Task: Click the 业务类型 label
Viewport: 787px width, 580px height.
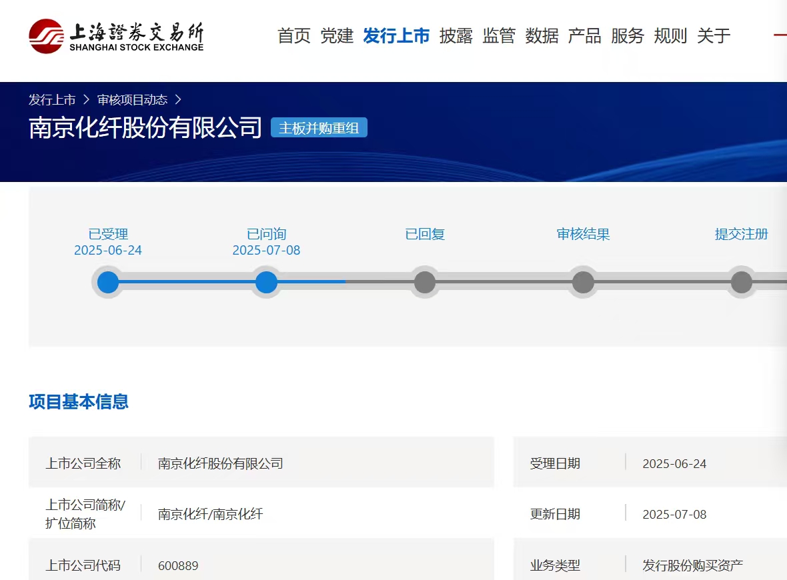Action: [555, 565]
